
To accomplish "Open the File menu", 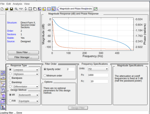I will click(x=2, y=4).
